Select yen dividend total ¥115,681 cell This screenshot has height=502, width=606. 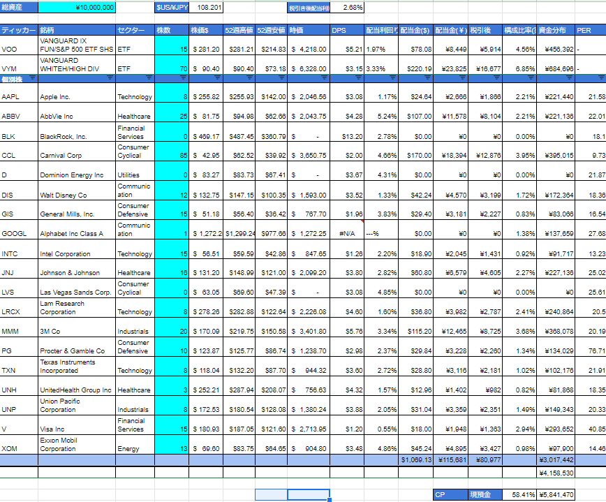[450, 460]
